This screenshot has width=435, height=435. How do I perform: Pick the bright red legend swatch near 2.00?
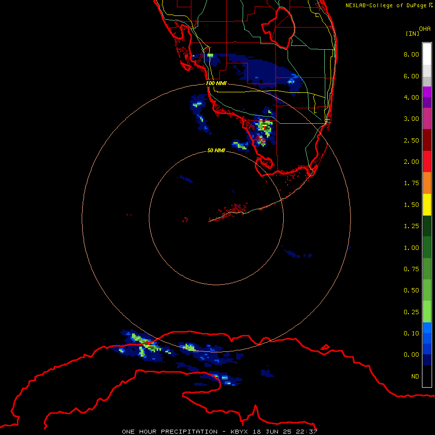tap(427, 161)
